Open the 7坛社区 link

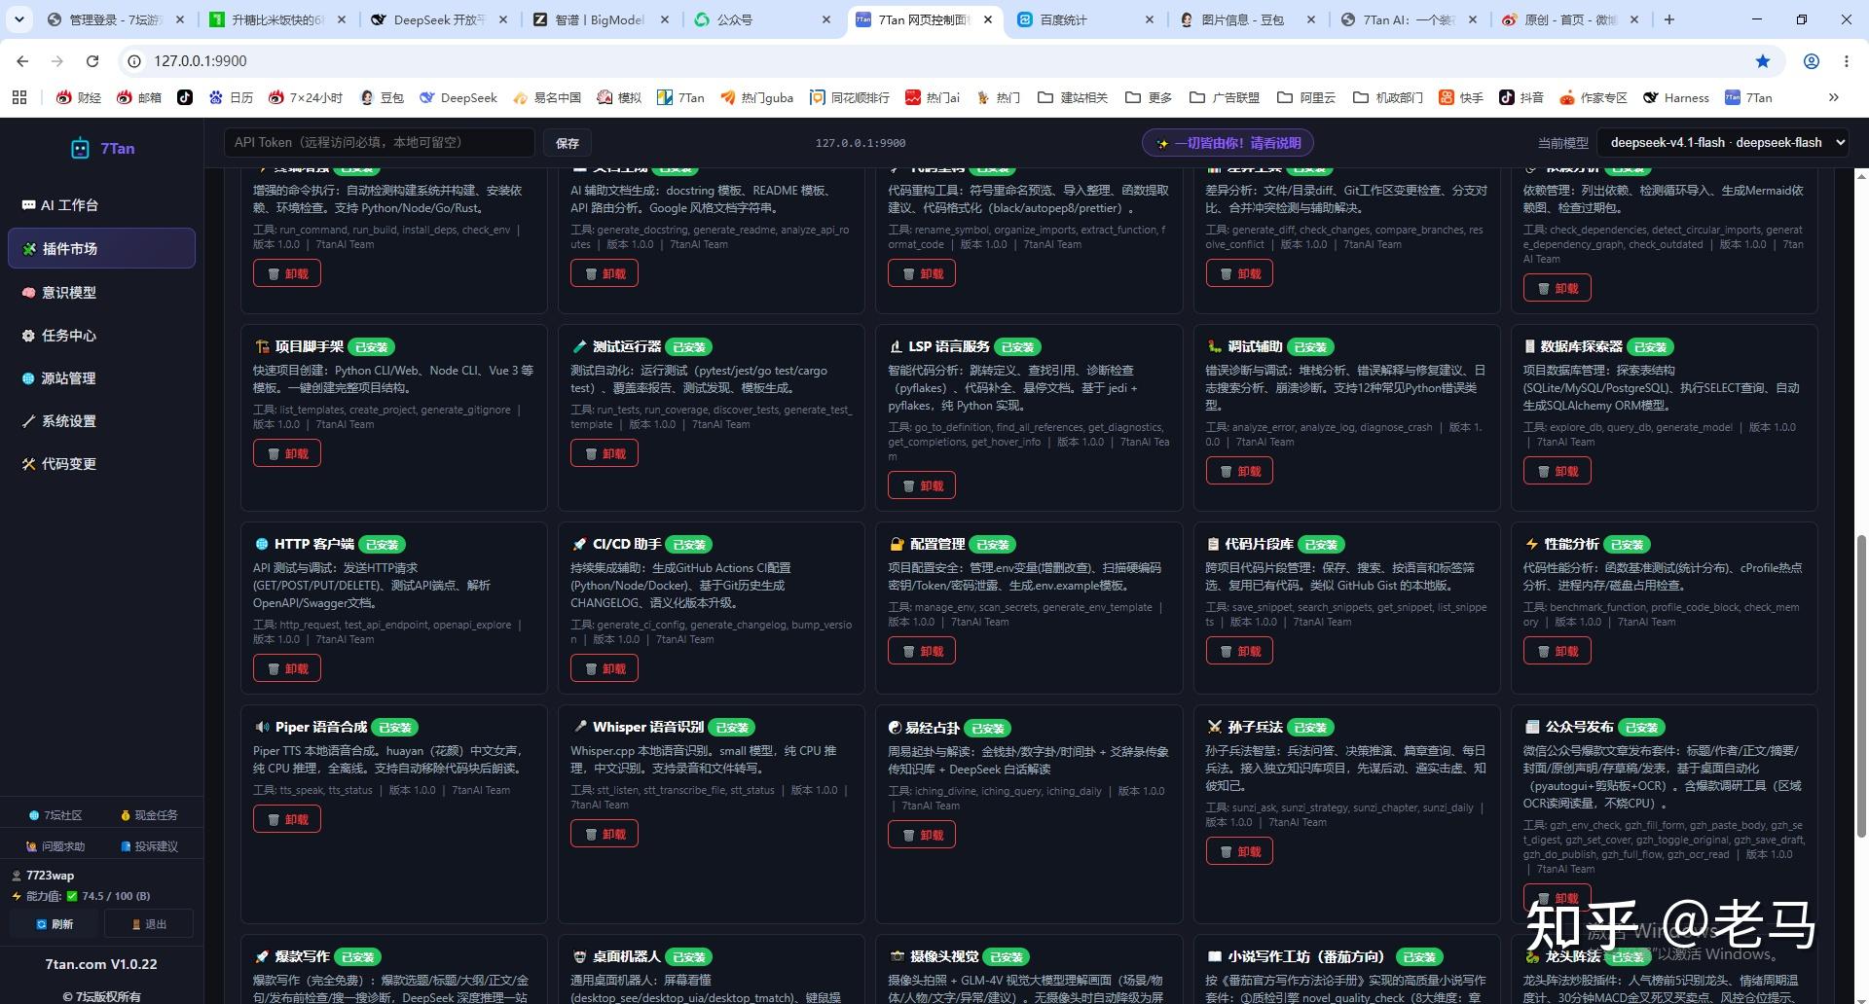pyautogui.click(x=55, y=815)
